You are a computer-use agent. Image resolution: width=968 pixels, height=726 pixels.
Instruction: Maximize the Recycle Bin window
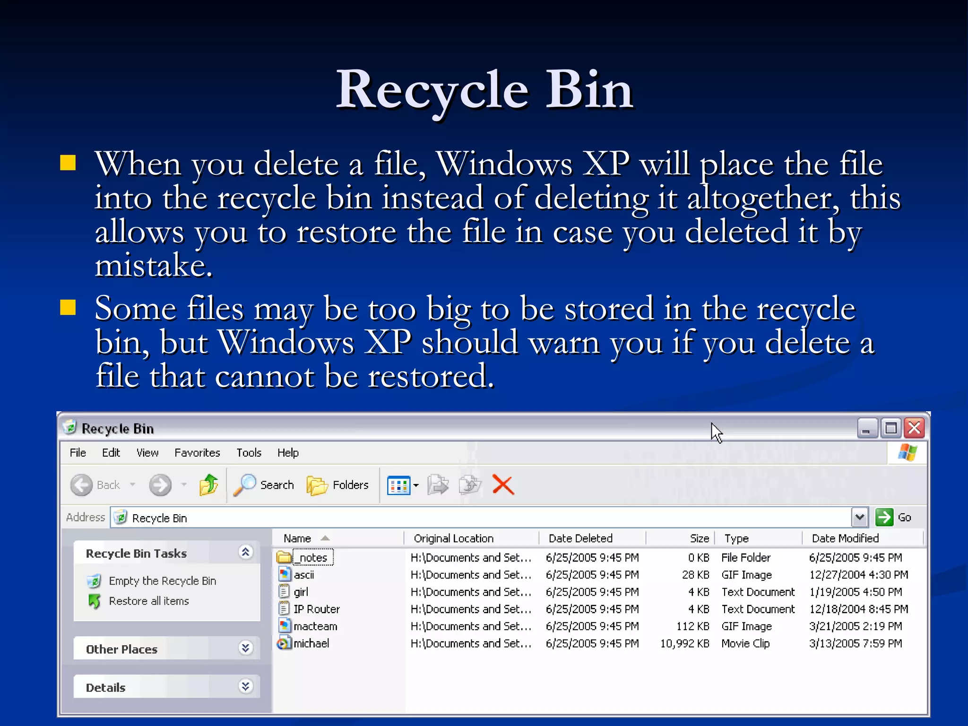coord(891,428)
